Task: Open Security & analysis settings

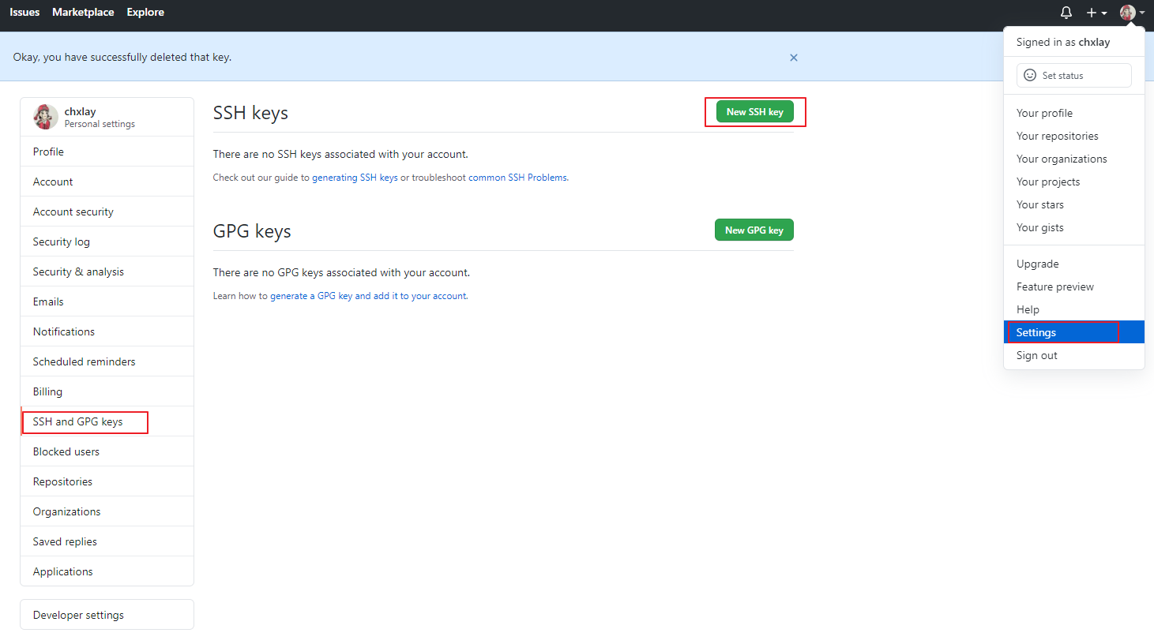Action: pos(107,271)
